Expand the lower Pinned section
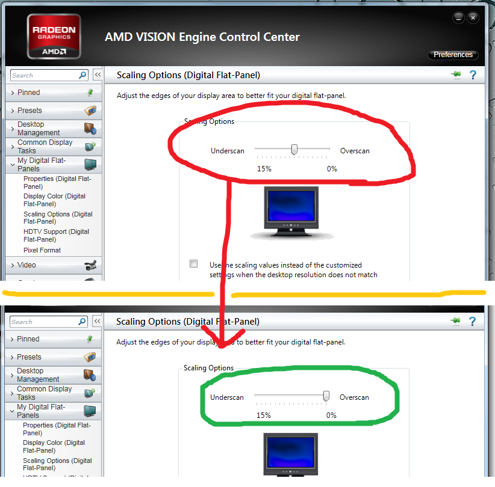This screenshot has height=487, width=495. [12, 339]
